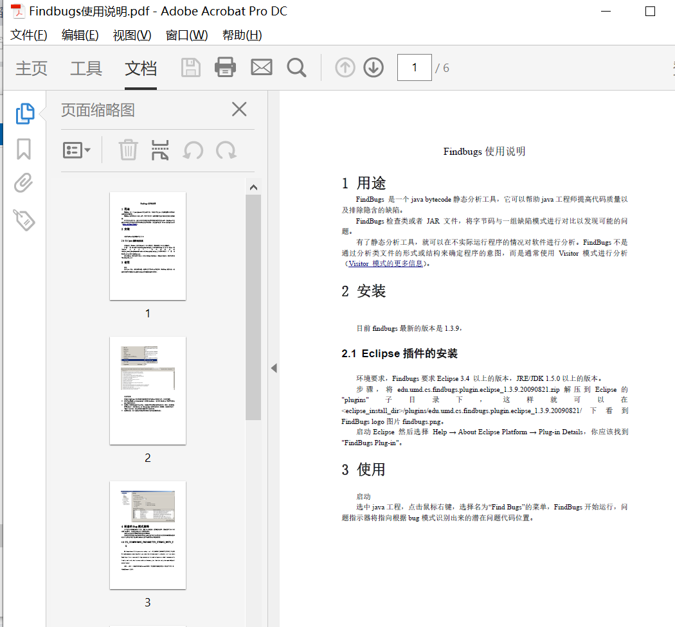Open the 帮助(H) menu
Viewport: 675px width, 627px height.
pyautogui.click(x=242, y=35)
